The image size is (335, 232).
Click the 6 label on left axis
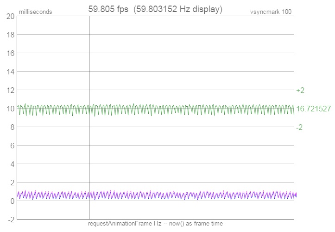[11, 146]
